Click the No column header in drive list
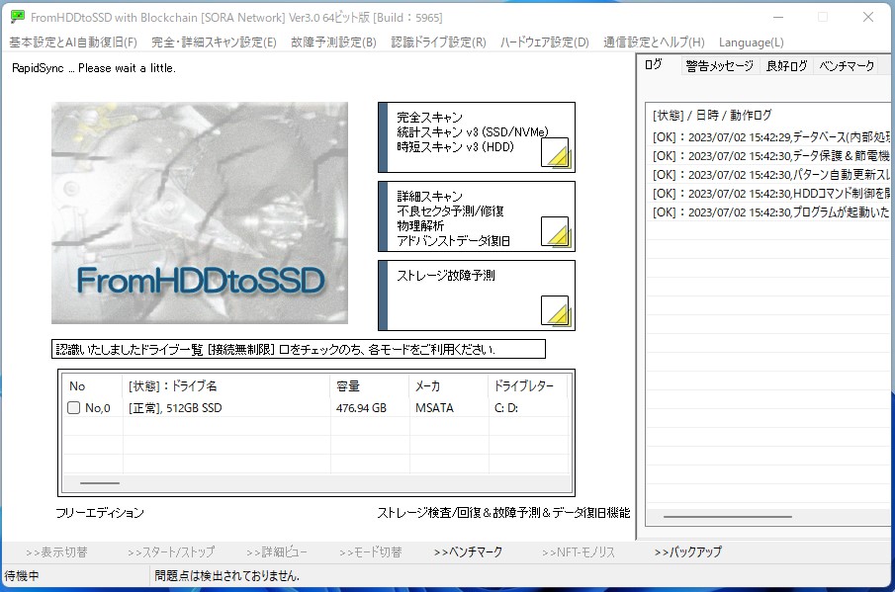Image resolution: width=895 pixels, height=592 pixels. point(92,386)
